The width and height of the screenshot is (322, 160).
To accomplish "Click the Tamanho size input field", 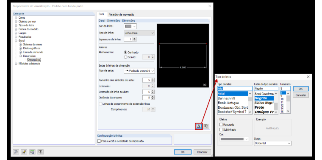I will [285, 89].
